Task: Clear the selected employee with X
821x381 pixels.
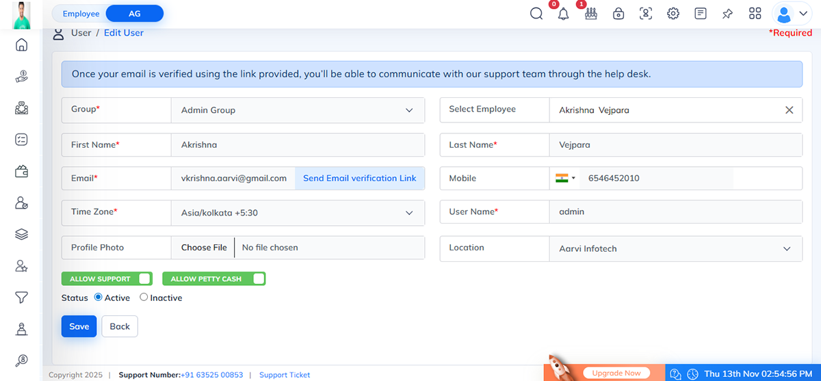Action: click(x=789, y=110)
